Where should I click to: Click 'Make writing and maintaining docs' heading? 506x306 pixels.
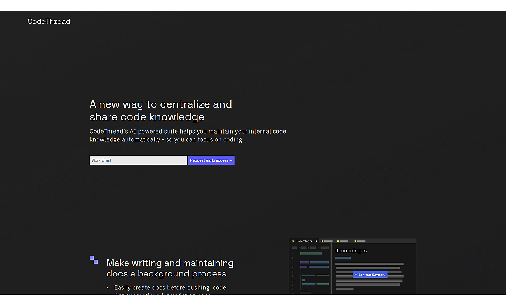click(x=170, y=268)
